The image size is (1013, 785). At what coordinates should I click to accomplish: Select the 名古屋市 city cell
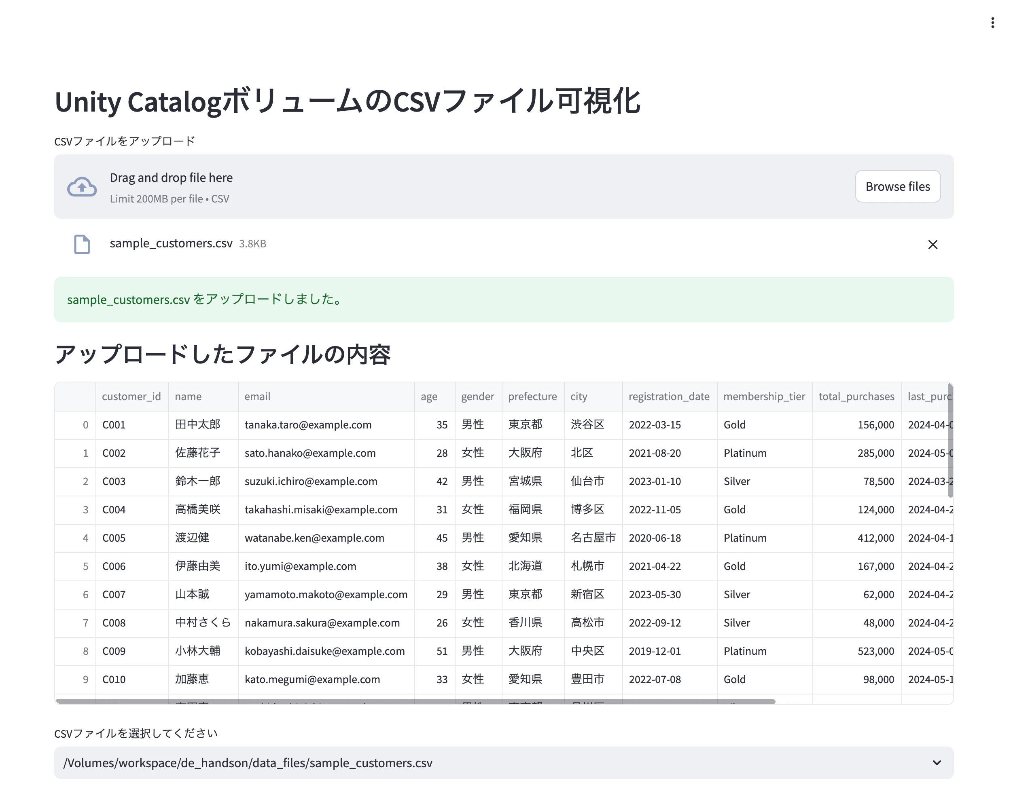(x=593, y=538)
